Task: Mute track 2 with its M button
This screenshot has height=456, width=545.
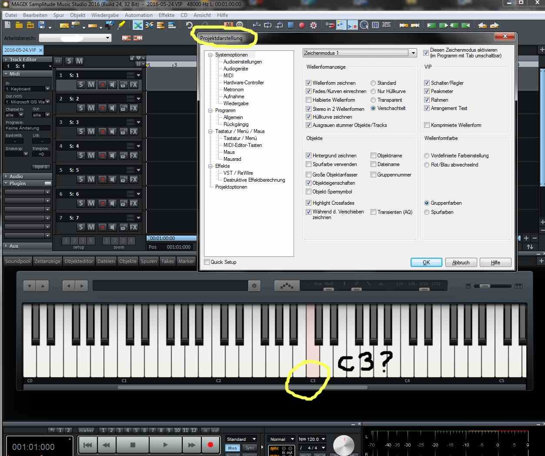Action: (91, 108)
